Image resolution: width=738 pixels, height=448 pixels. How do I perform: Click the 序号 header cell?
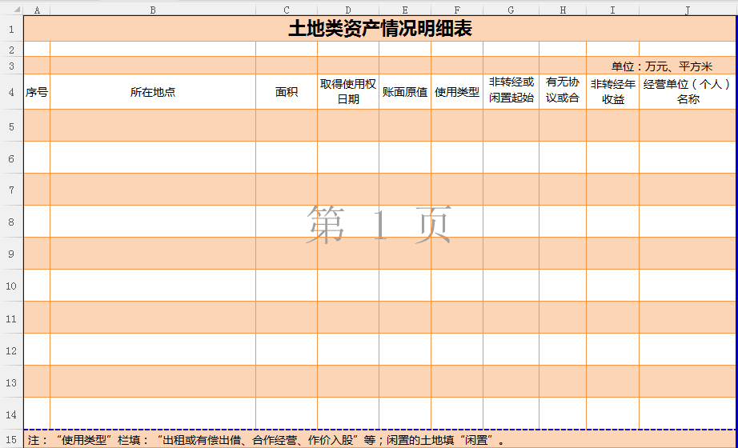tap(37, 92)
